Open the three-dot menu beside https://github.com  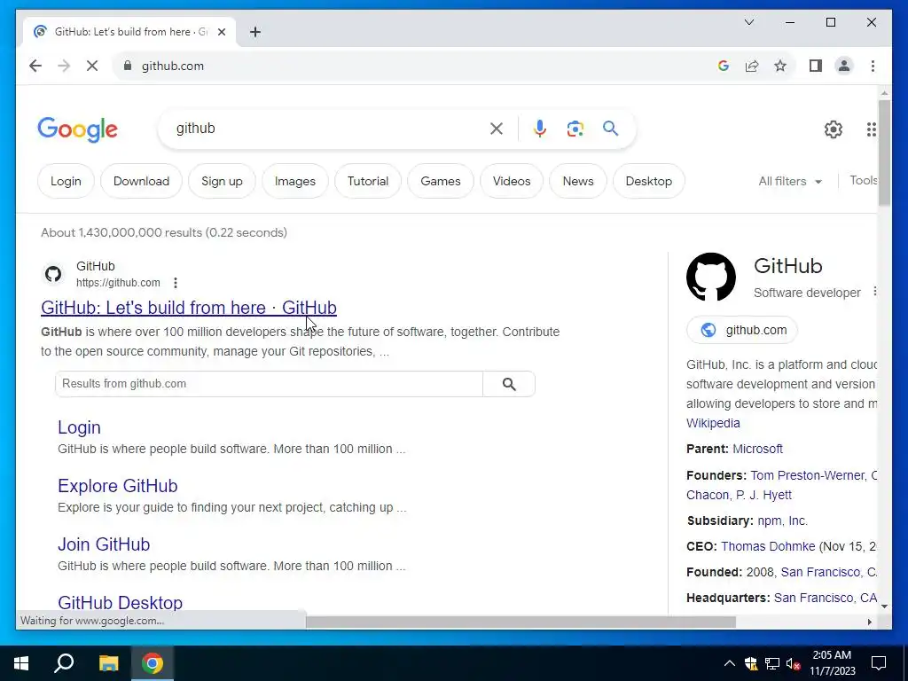pyautogui.click(x=176, y=283)
